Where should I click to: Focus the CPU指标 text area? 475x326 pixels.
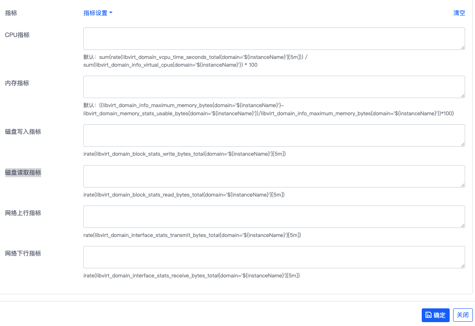click(x=274, y=39)
